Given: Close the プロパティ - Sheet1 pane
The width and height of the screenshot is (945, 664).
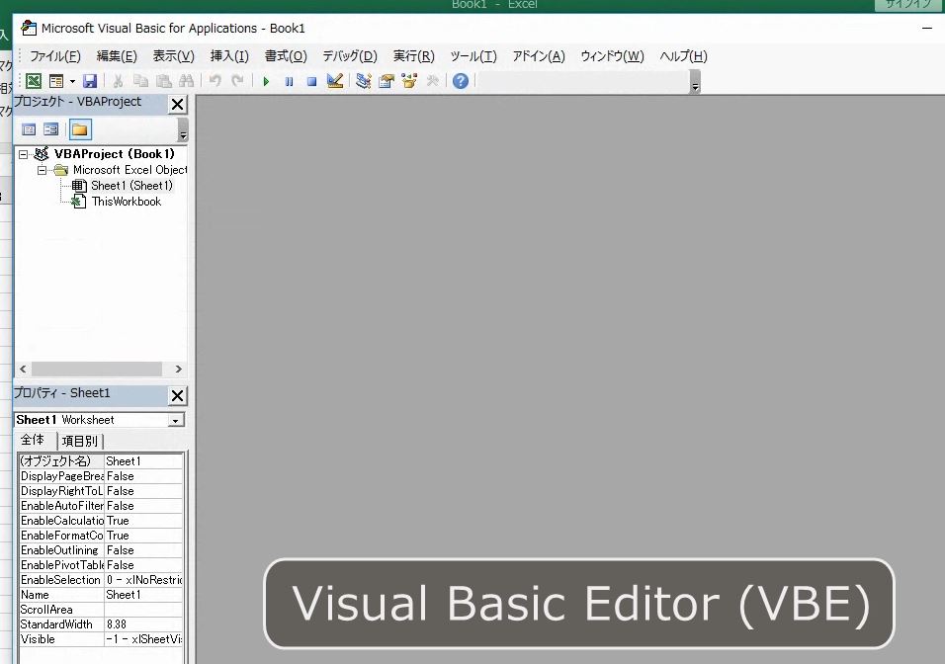Looking at the screenshot, I should (177, 395).
